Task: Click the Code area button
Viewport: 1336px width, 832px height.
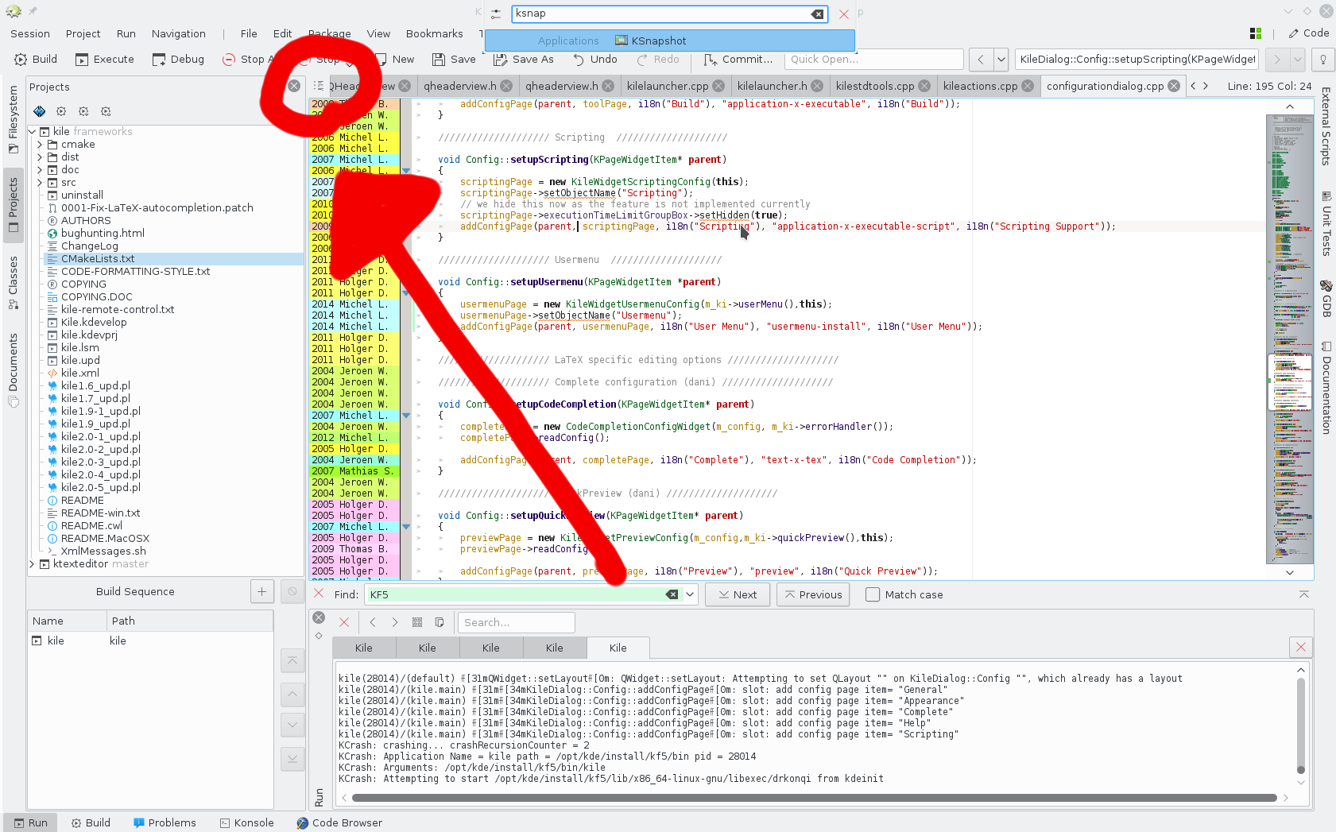Action: click(x=1309, y=33)
